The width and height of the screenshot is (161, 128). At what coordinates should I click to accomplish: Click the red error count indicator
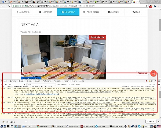pos(147,81)
